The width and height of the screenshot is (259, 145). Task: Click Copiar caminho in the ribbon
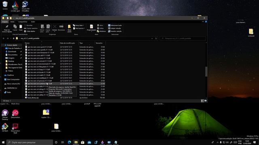(31, 29)
